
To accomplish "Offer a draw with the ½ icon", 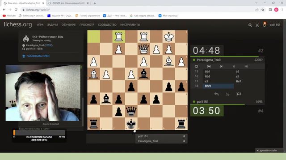I will [x=227, y=94].
